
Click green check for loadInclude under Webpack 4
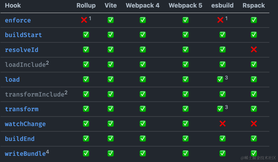point(143,64)
